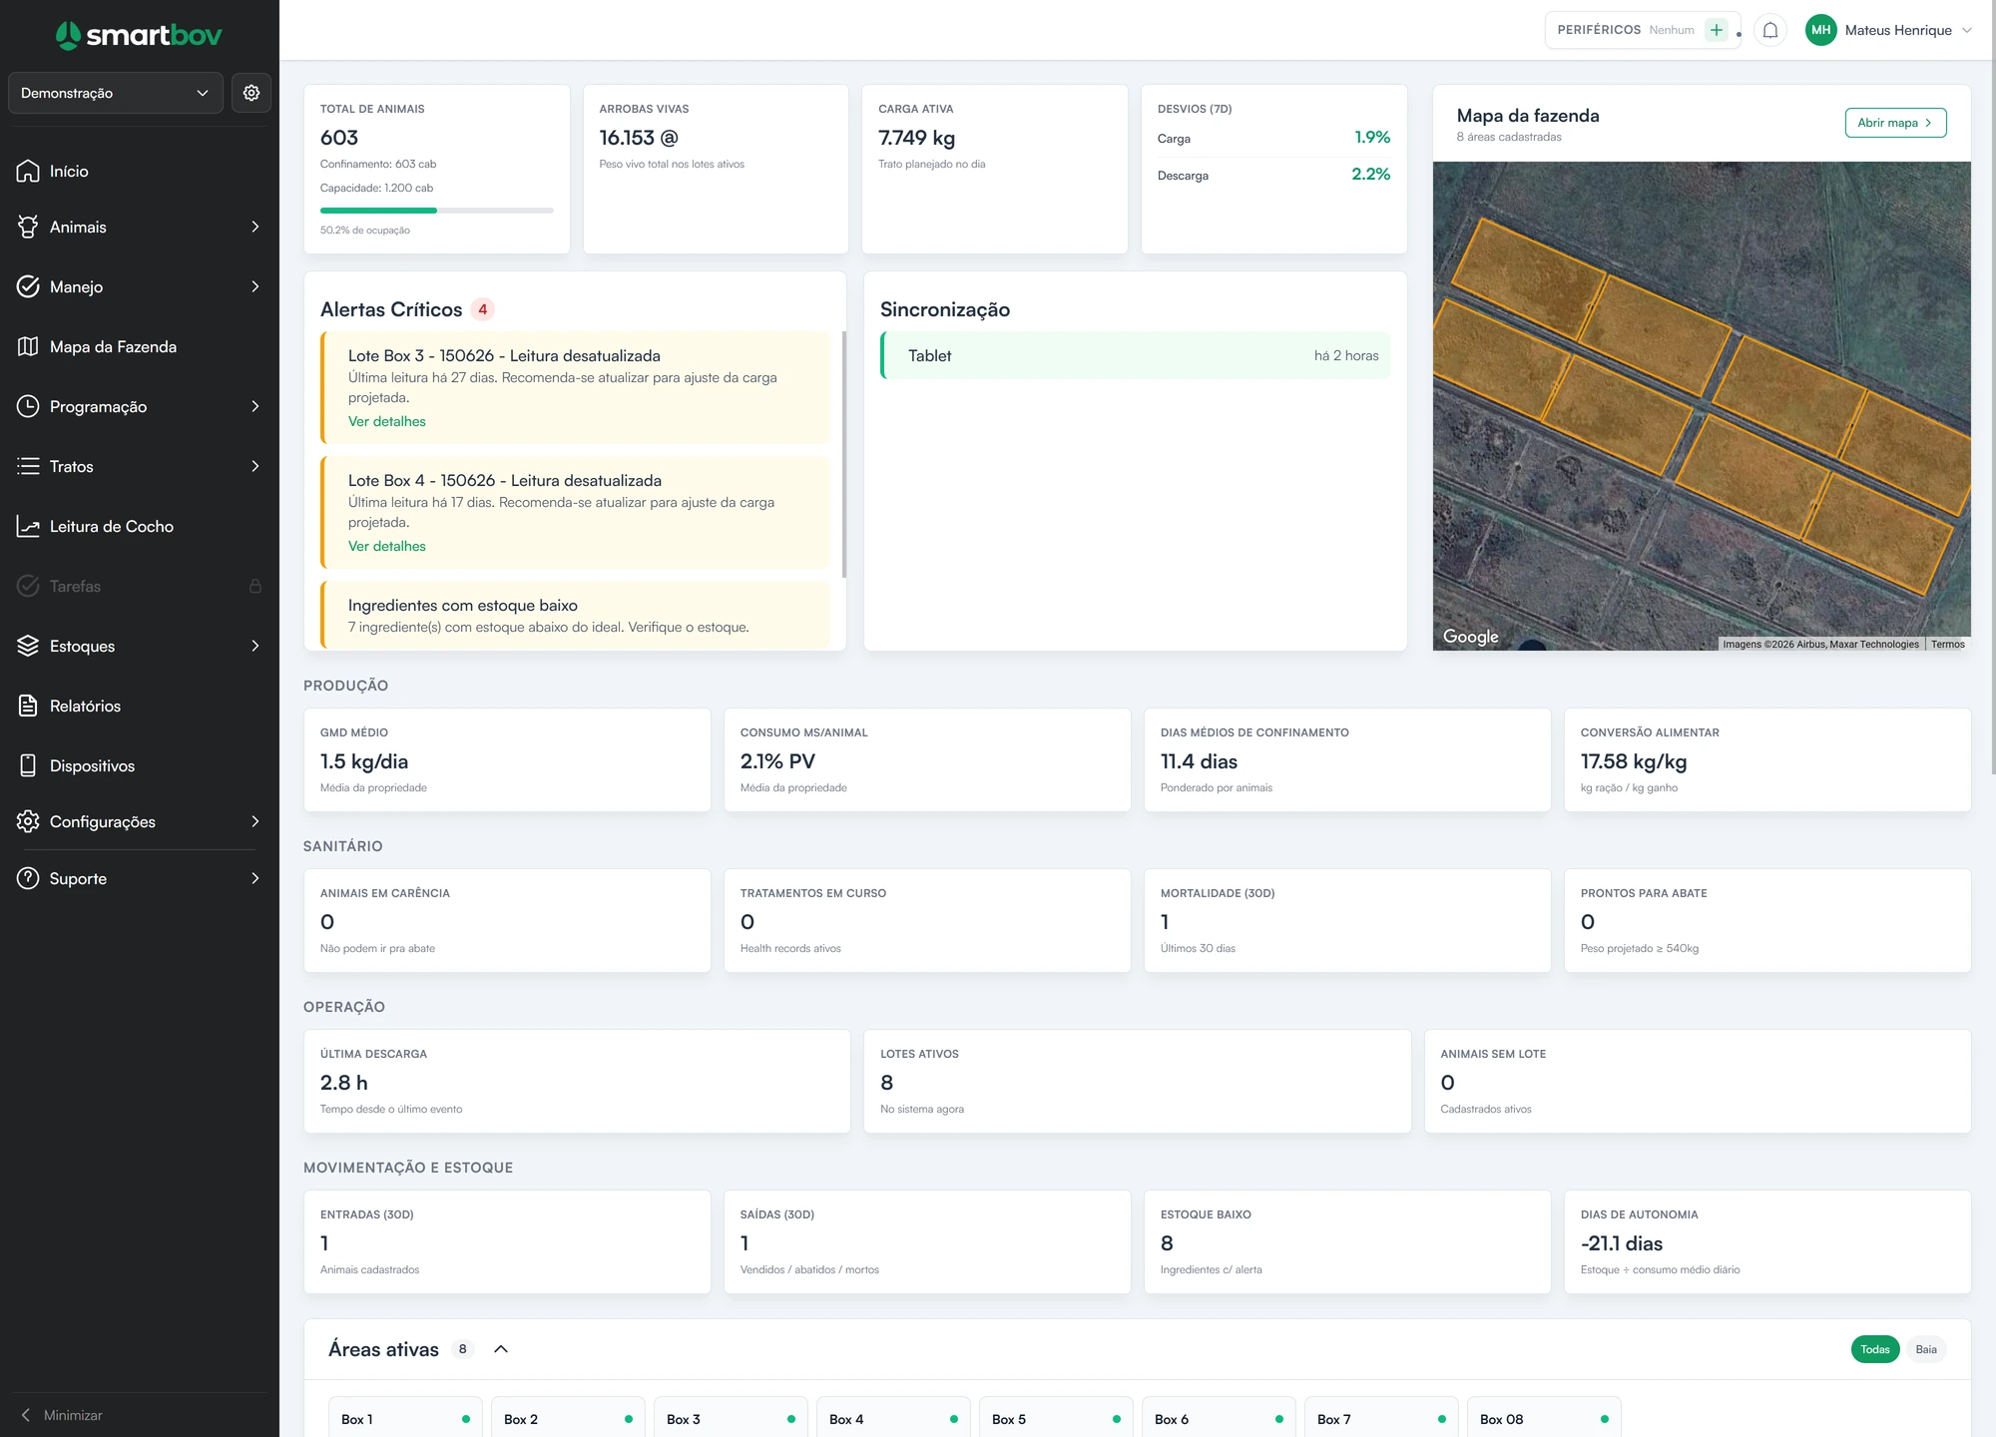Screen dimensions: 1996x1437
Task: Select the Baia filter pill
Action: (1926, 1349)
